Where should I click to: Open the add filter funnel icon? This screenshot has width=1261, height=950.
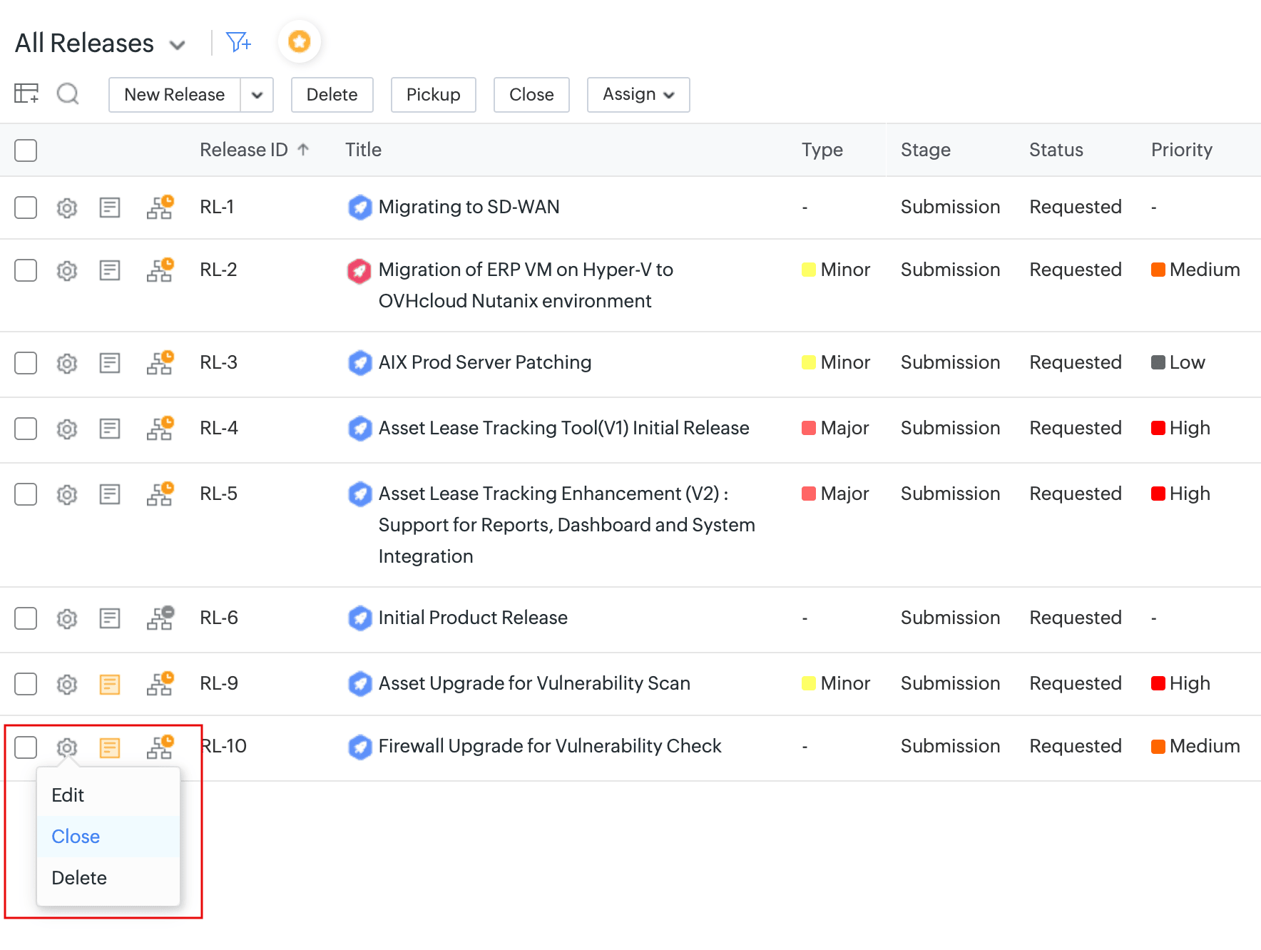238,42
